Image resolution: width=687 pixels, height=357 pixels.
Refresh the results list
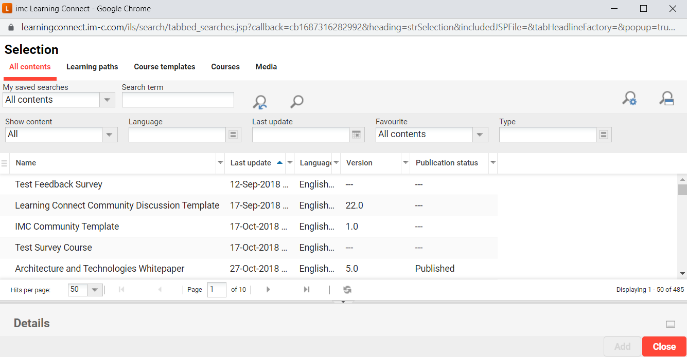click(347, 289)
